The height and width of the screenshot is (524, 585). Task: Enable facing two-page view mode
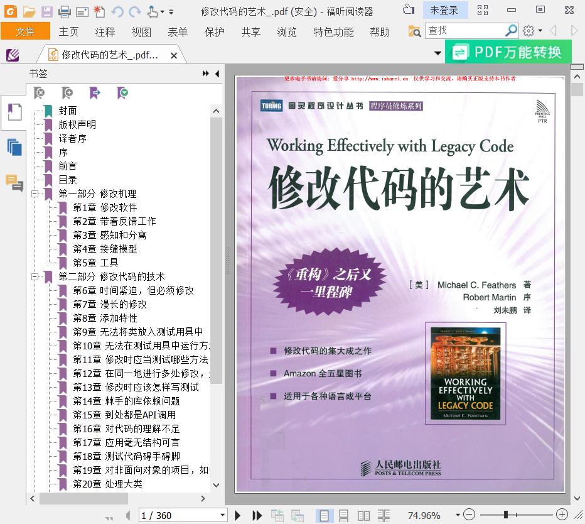(363, 516)
